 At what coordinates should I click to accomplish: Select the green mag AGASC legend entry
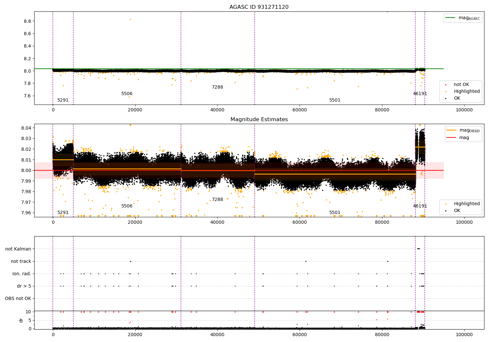463,18
